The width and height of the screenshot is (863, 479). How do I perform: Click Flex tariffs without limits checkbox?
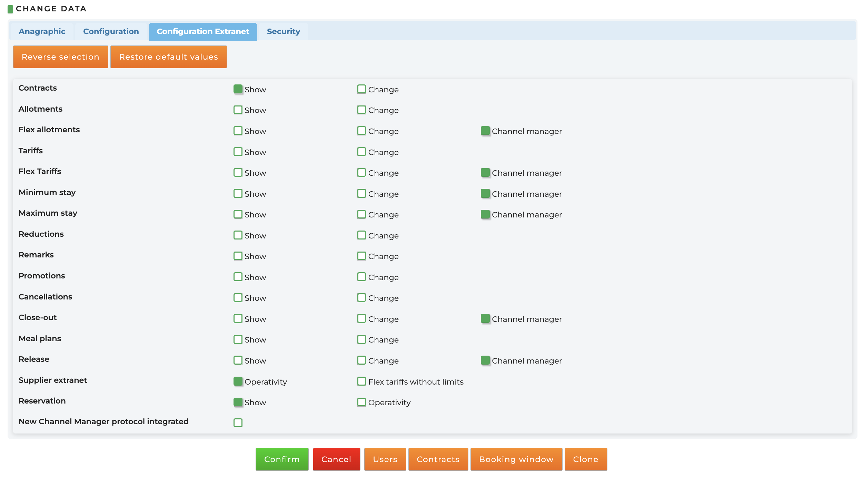click(361, 381)
